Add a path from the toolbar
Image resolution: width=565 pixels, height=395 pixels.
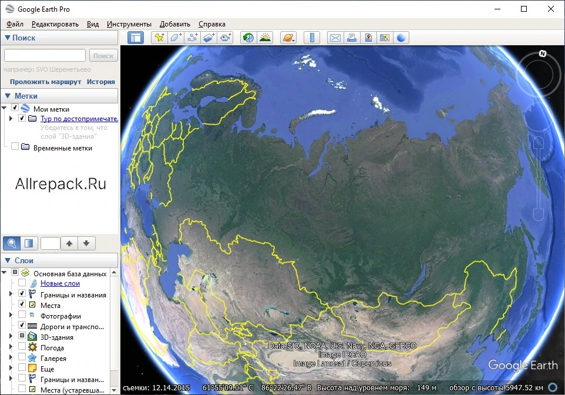tap(193, 38)
